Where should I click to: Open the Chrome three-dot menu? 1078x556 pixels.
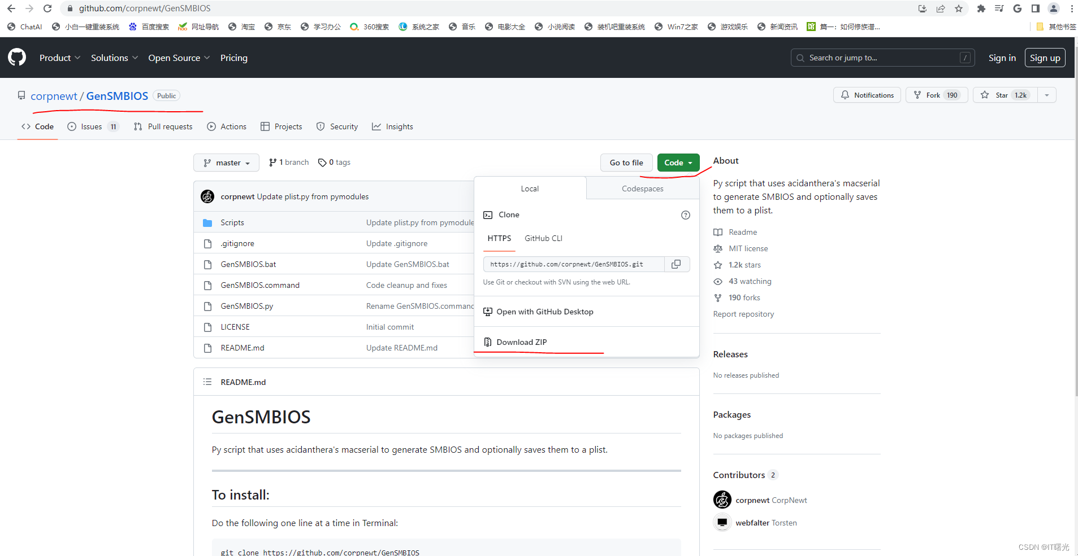1072,8
